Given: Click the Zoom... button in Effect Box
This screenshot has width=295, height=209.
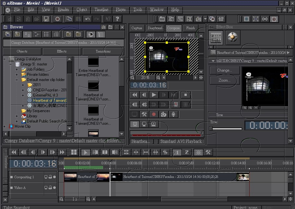Looking at the screenshot, I should [224, 80].
